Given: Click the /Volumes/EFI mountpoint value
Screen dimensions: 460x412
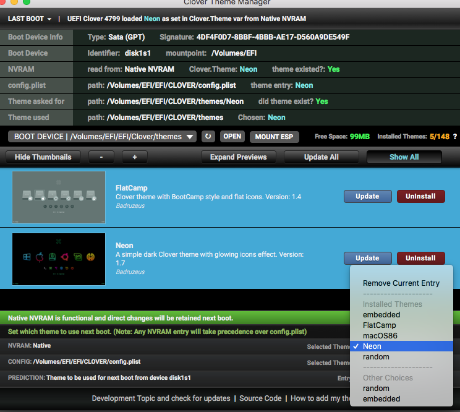Looking at the screenshot, I should click(234, 53).
